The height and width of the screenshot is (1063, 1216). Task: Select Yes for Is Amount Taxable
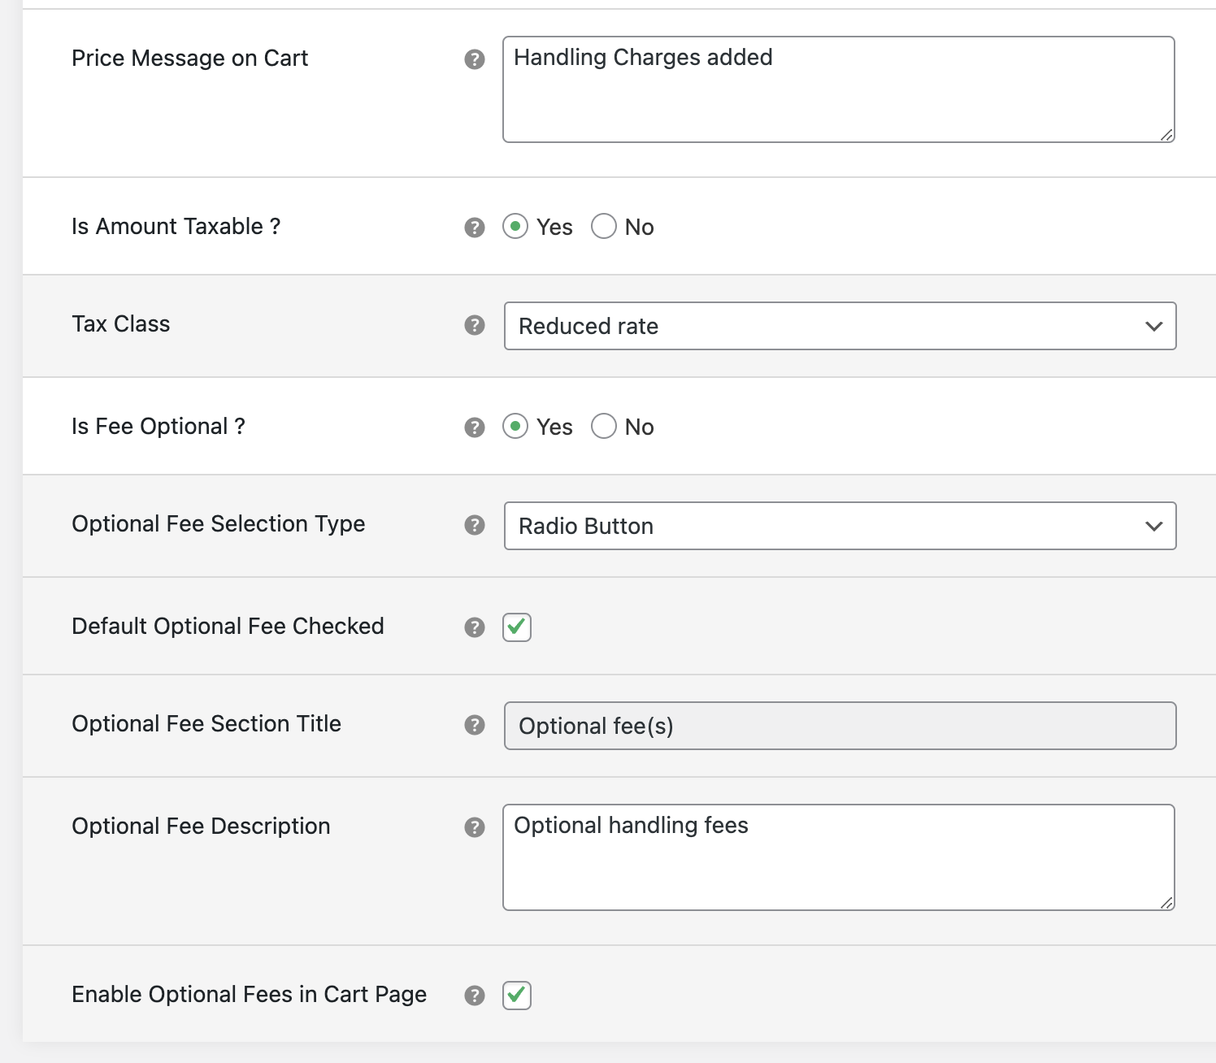click(515, 226)
